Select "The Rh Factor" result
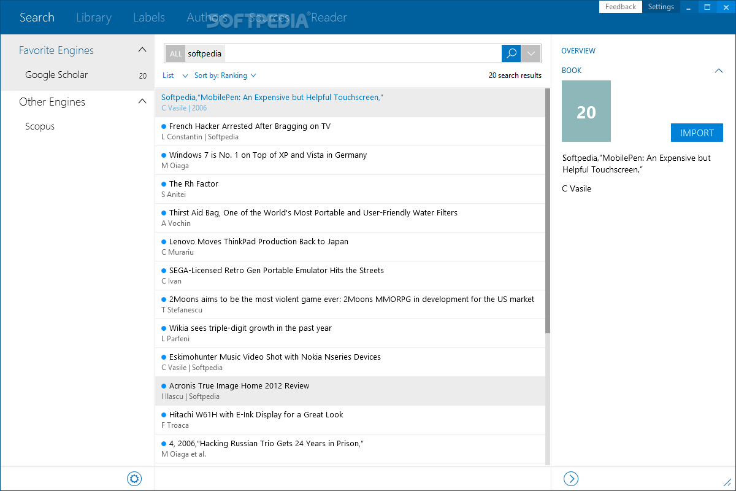Image resolution: width=736 pixels, height=491 pixels. coord(350,189)
